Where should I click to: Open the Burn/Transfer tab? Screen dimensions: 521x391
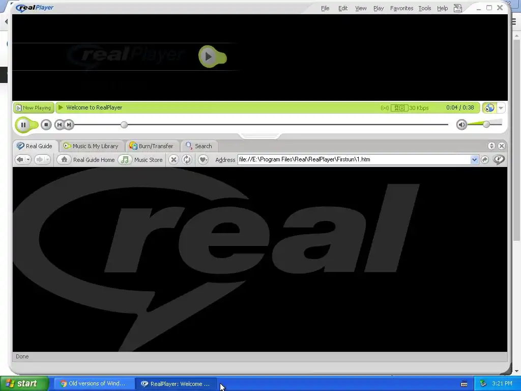click(151, 146)
